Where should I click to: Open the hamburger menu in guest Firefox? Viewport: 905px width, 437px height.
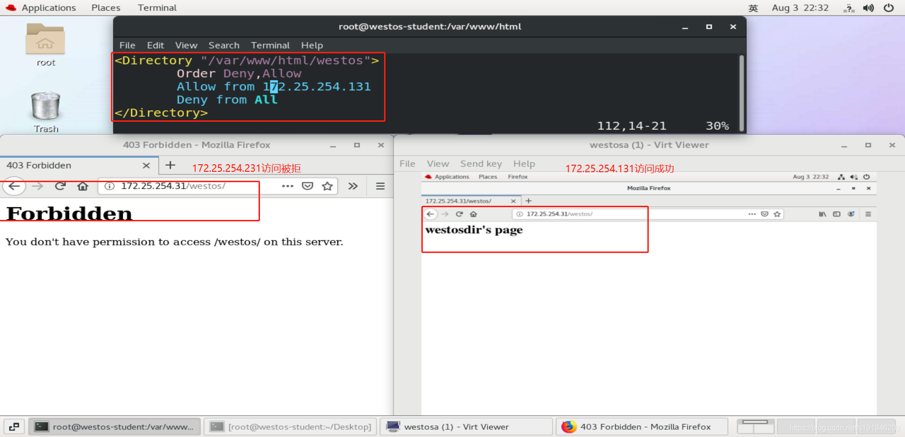pyautogui.click(x=868, y=214)
